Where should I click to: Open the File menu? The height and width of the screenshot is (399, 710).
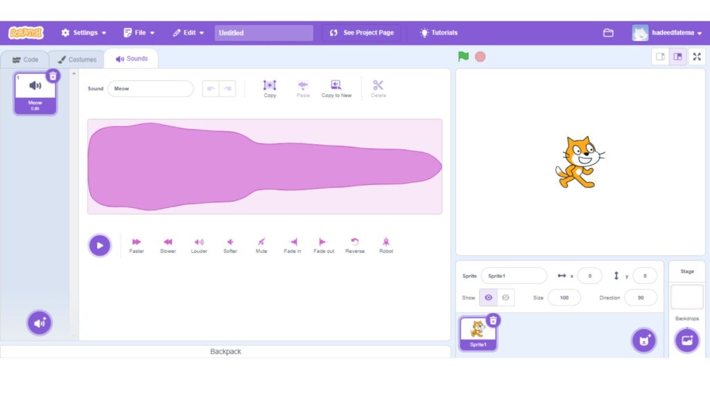coord(139,33)
